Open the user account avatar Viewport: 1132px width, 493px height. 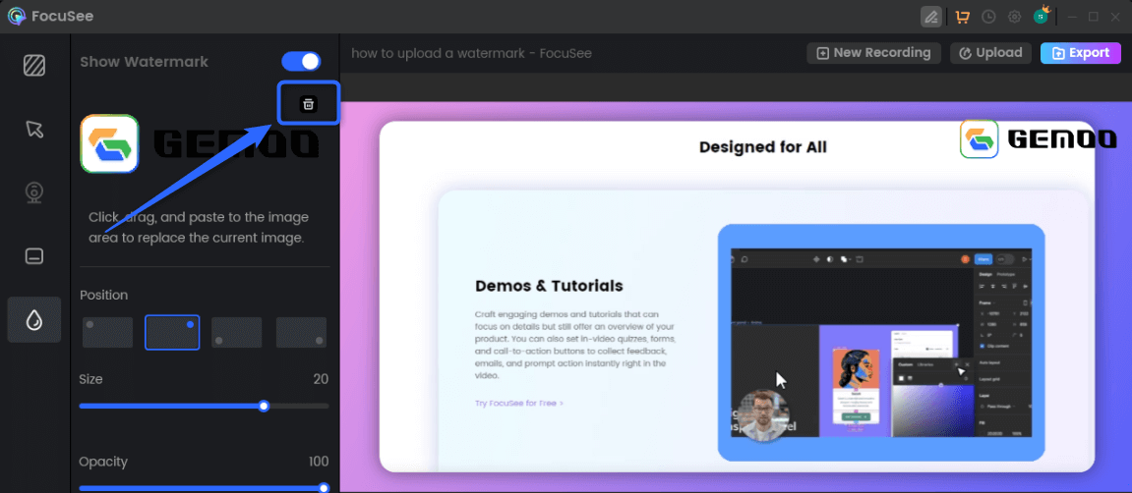tap(1042, 16)
